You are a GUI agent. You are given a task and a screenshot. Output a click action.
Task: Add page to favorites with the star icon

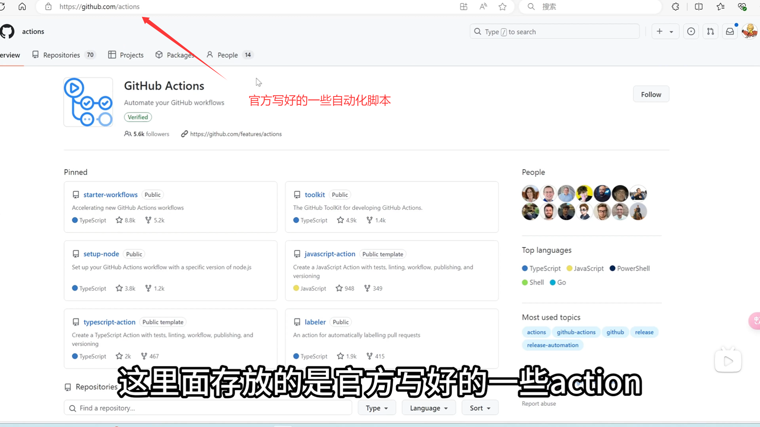pyautogui.click(x=502, y=6)
